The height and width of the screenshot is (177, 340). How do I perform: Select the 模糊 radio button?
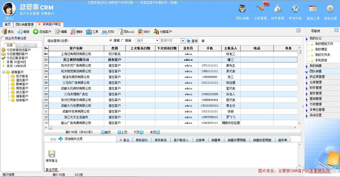(111, 40)
